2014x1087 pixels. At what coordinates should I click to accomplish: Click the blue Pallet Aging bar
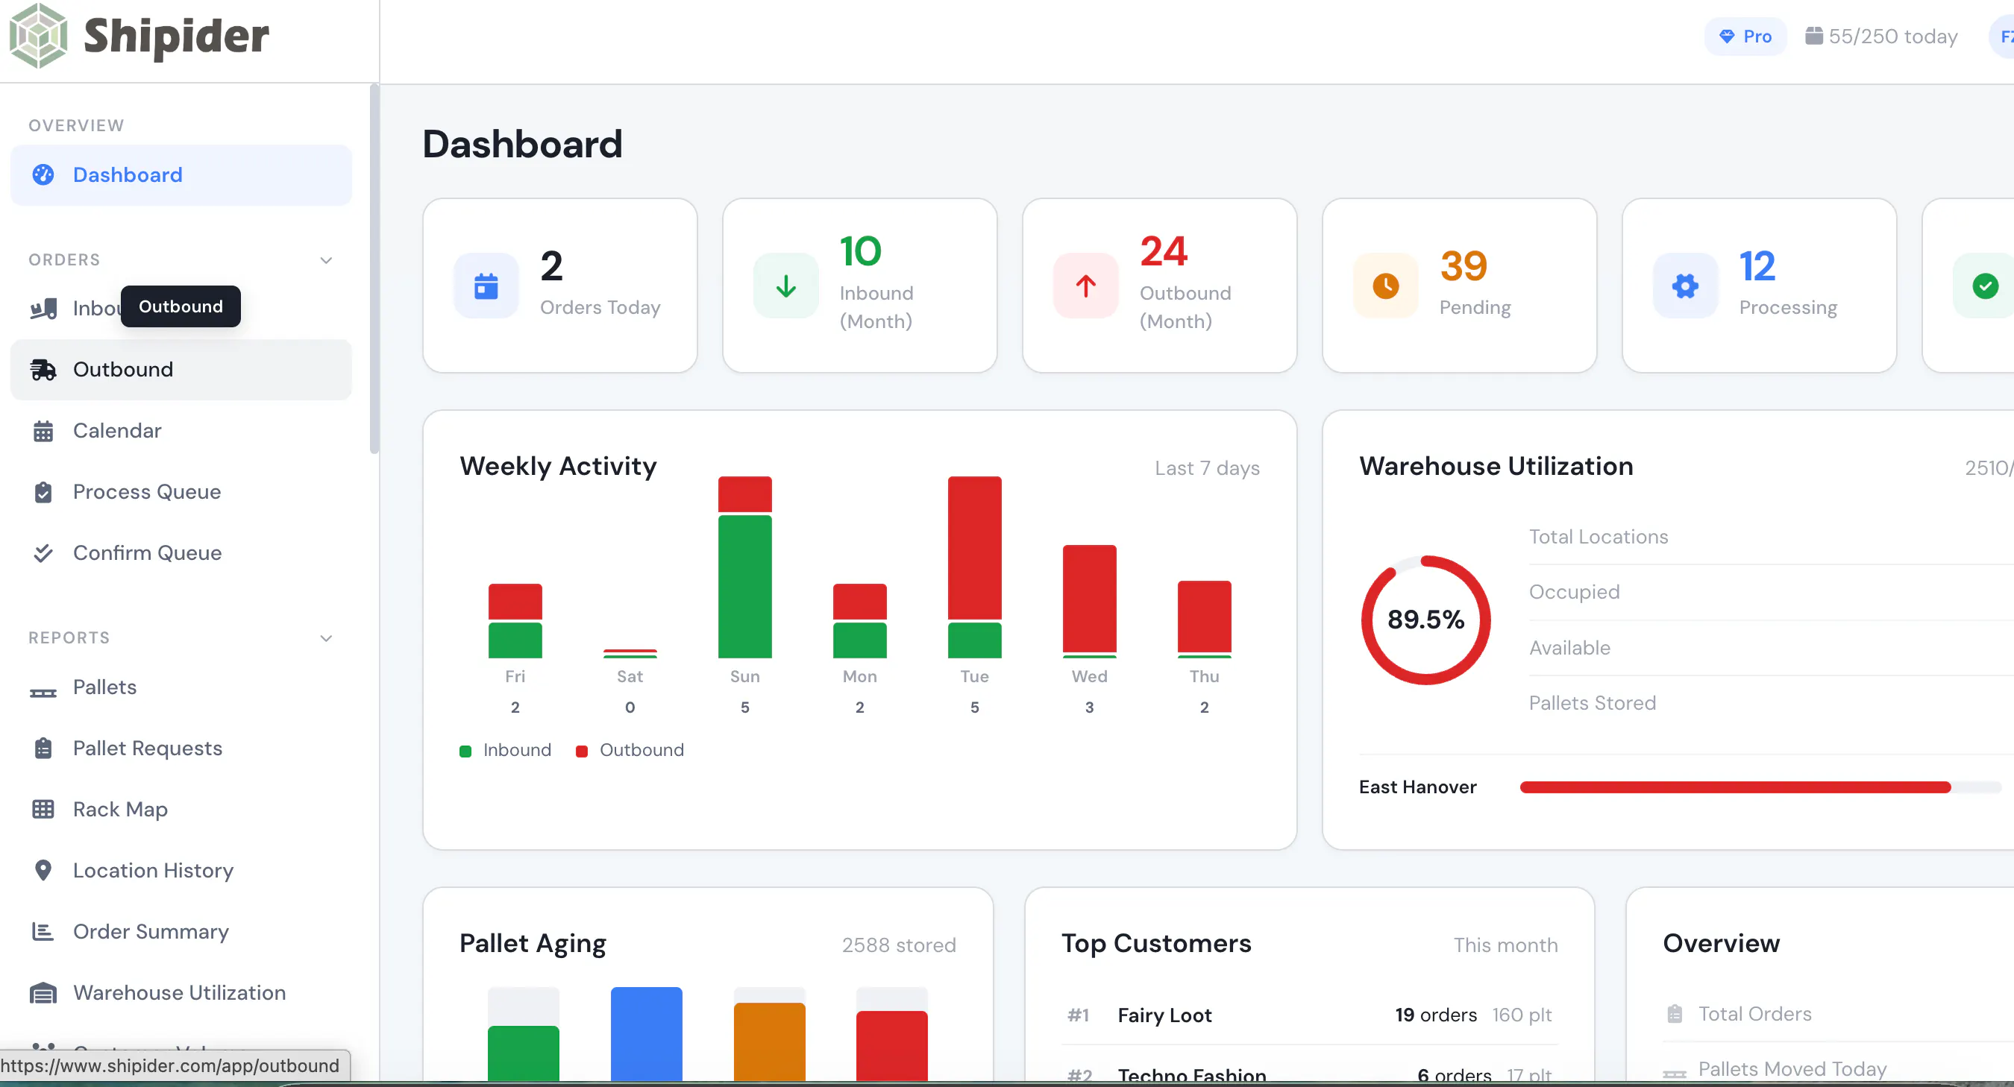[646, 1034]
